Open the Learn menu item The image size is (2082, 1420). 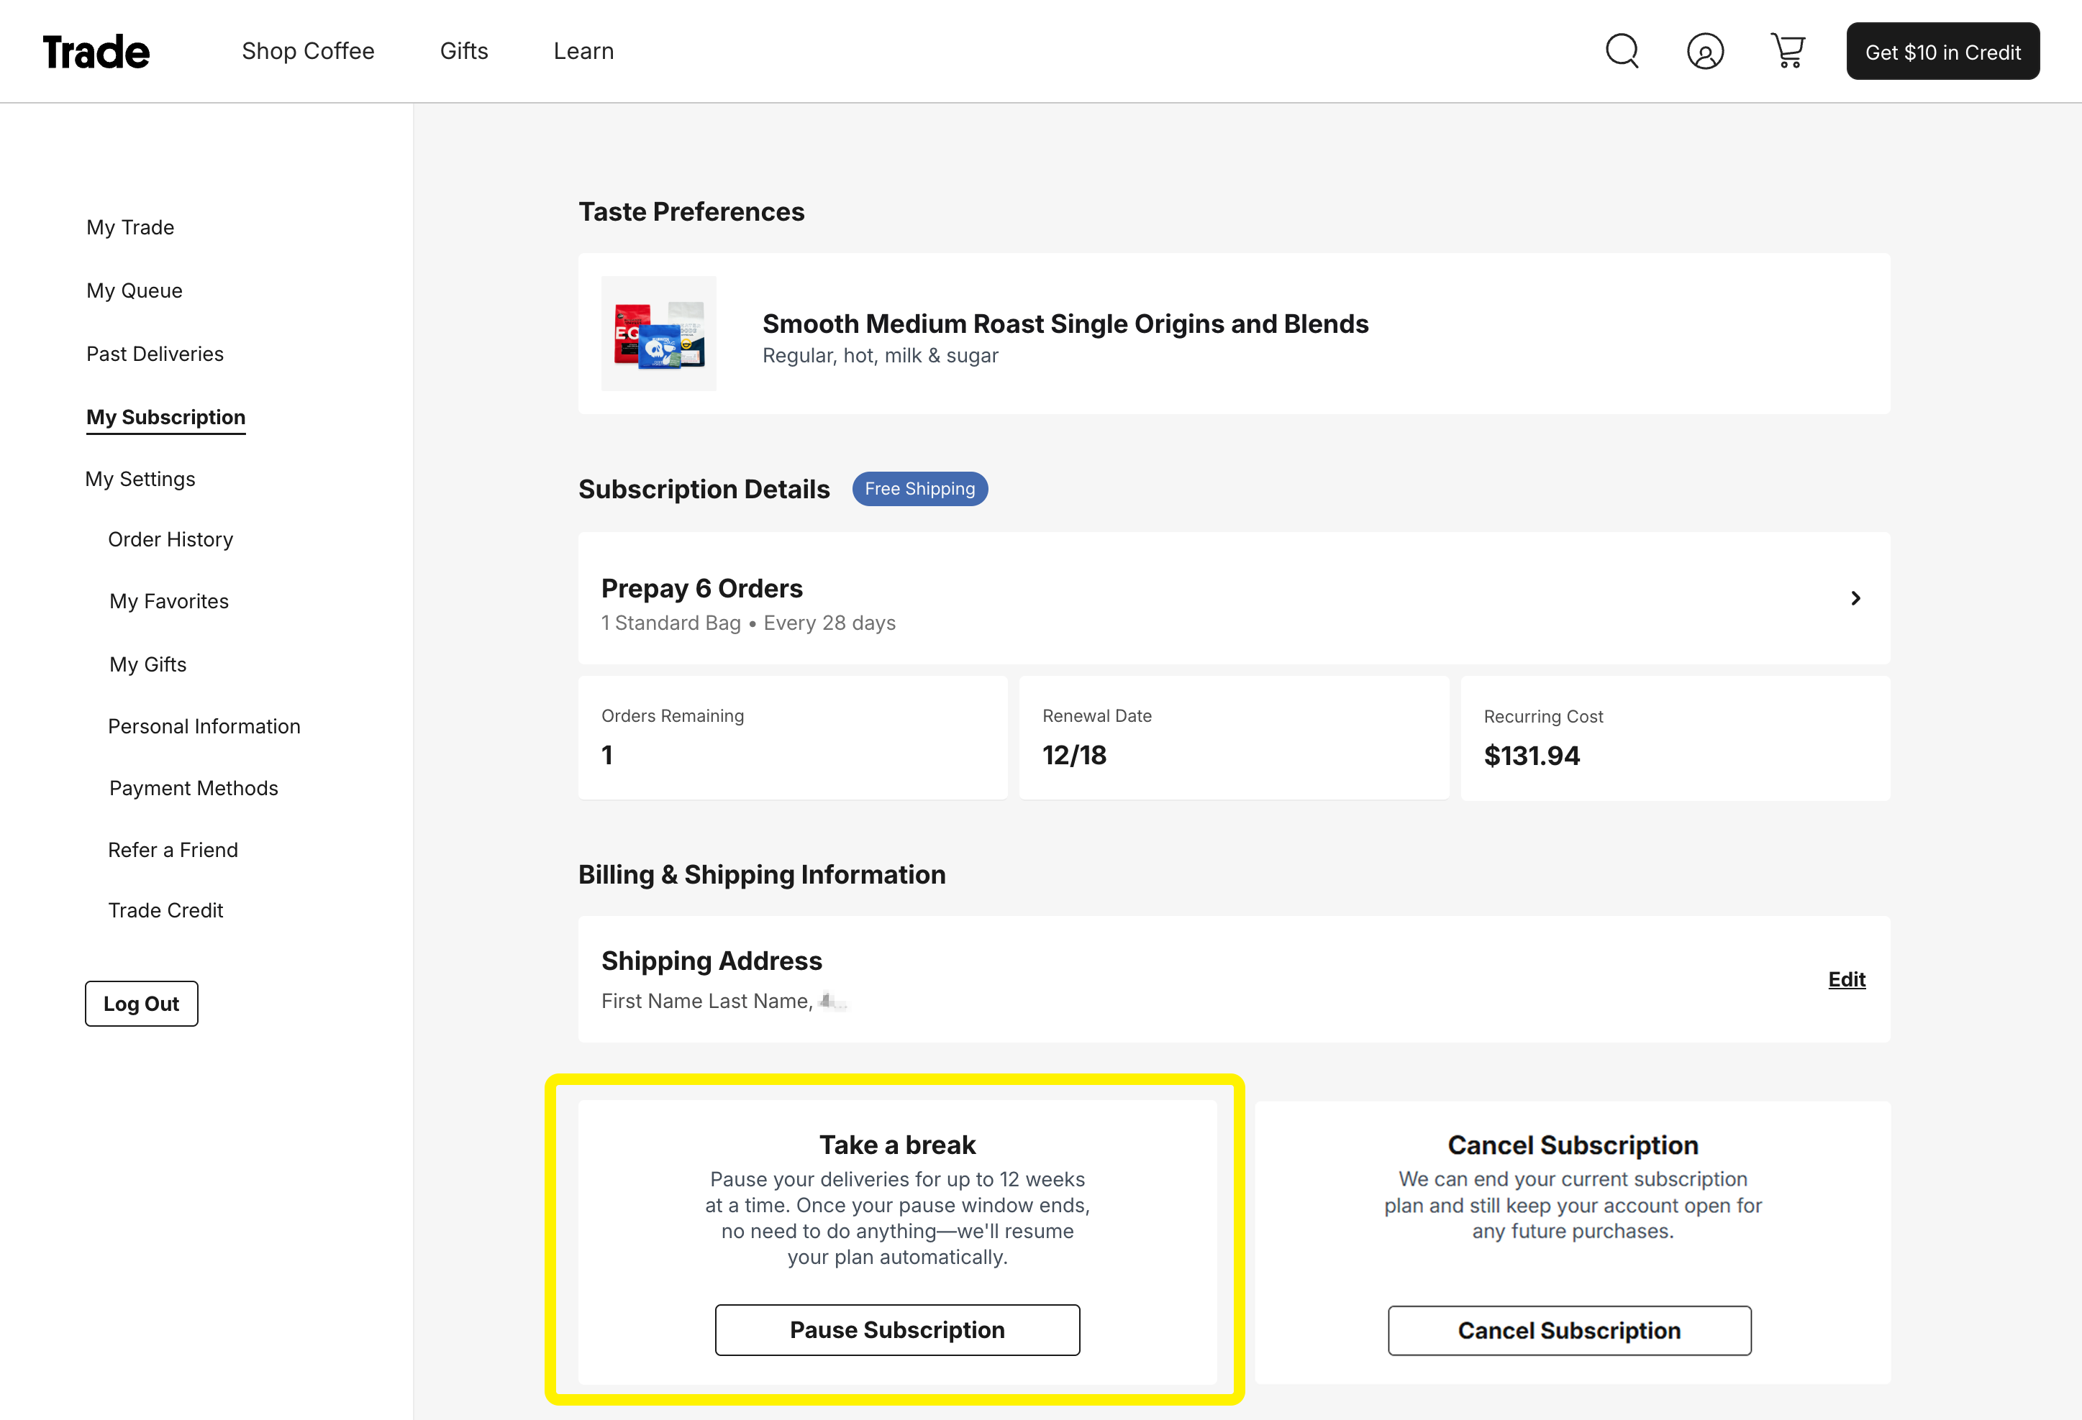(x=583, y=51)
